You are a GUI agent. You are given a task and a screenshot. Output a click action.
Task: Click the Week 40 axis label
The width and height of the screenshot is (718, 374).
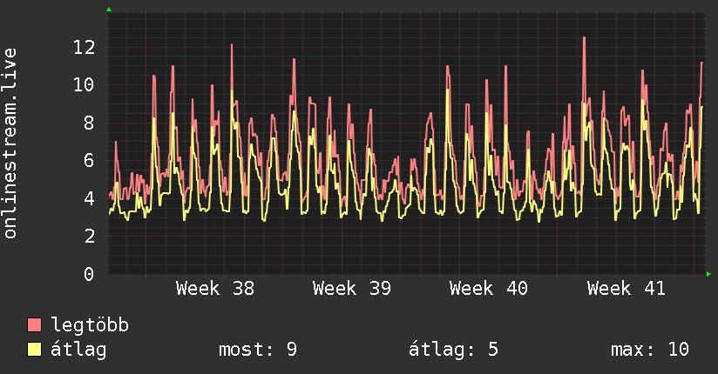click(489, 289)
